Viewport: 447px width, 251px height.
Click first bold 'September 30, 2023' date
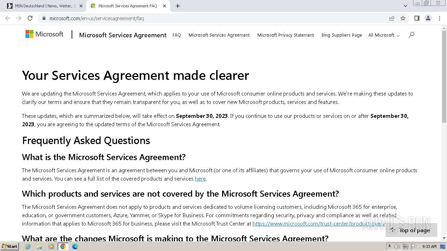(202, 116)
